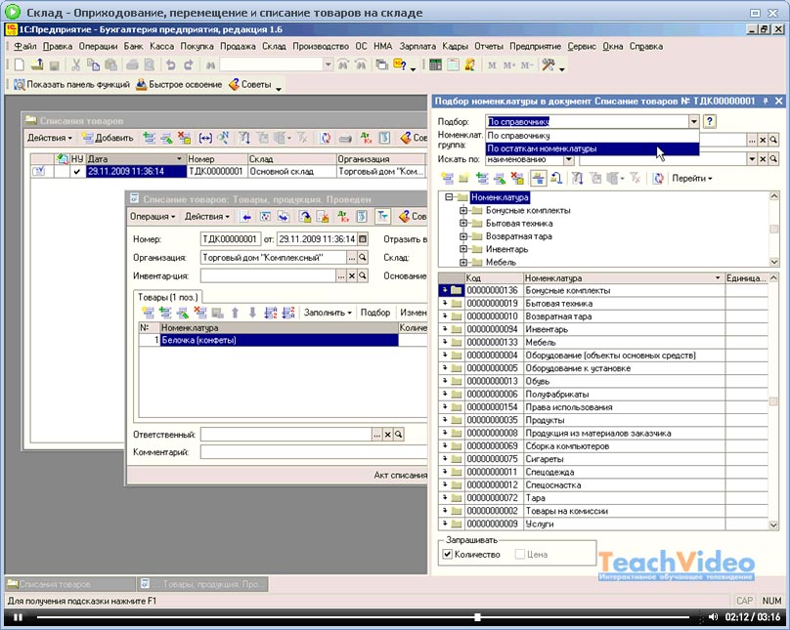Expand the Инвентарь tree node

463,249
